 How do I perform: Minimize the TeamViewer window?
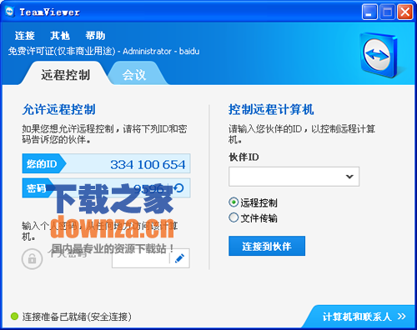(x=369, y=12)
